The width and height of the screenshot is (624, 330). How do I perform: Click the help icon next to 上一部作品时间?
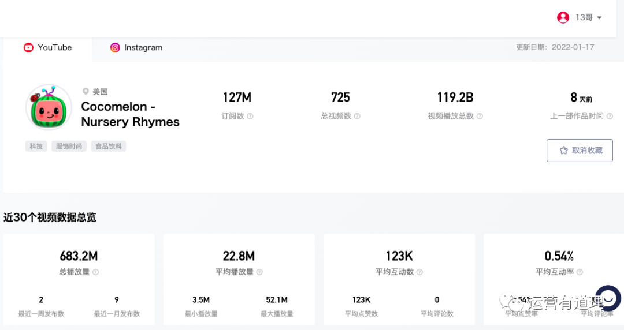[610, 116]
